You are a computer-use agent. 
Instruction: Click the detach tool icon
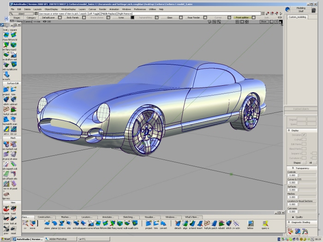[x=178, y=223]
